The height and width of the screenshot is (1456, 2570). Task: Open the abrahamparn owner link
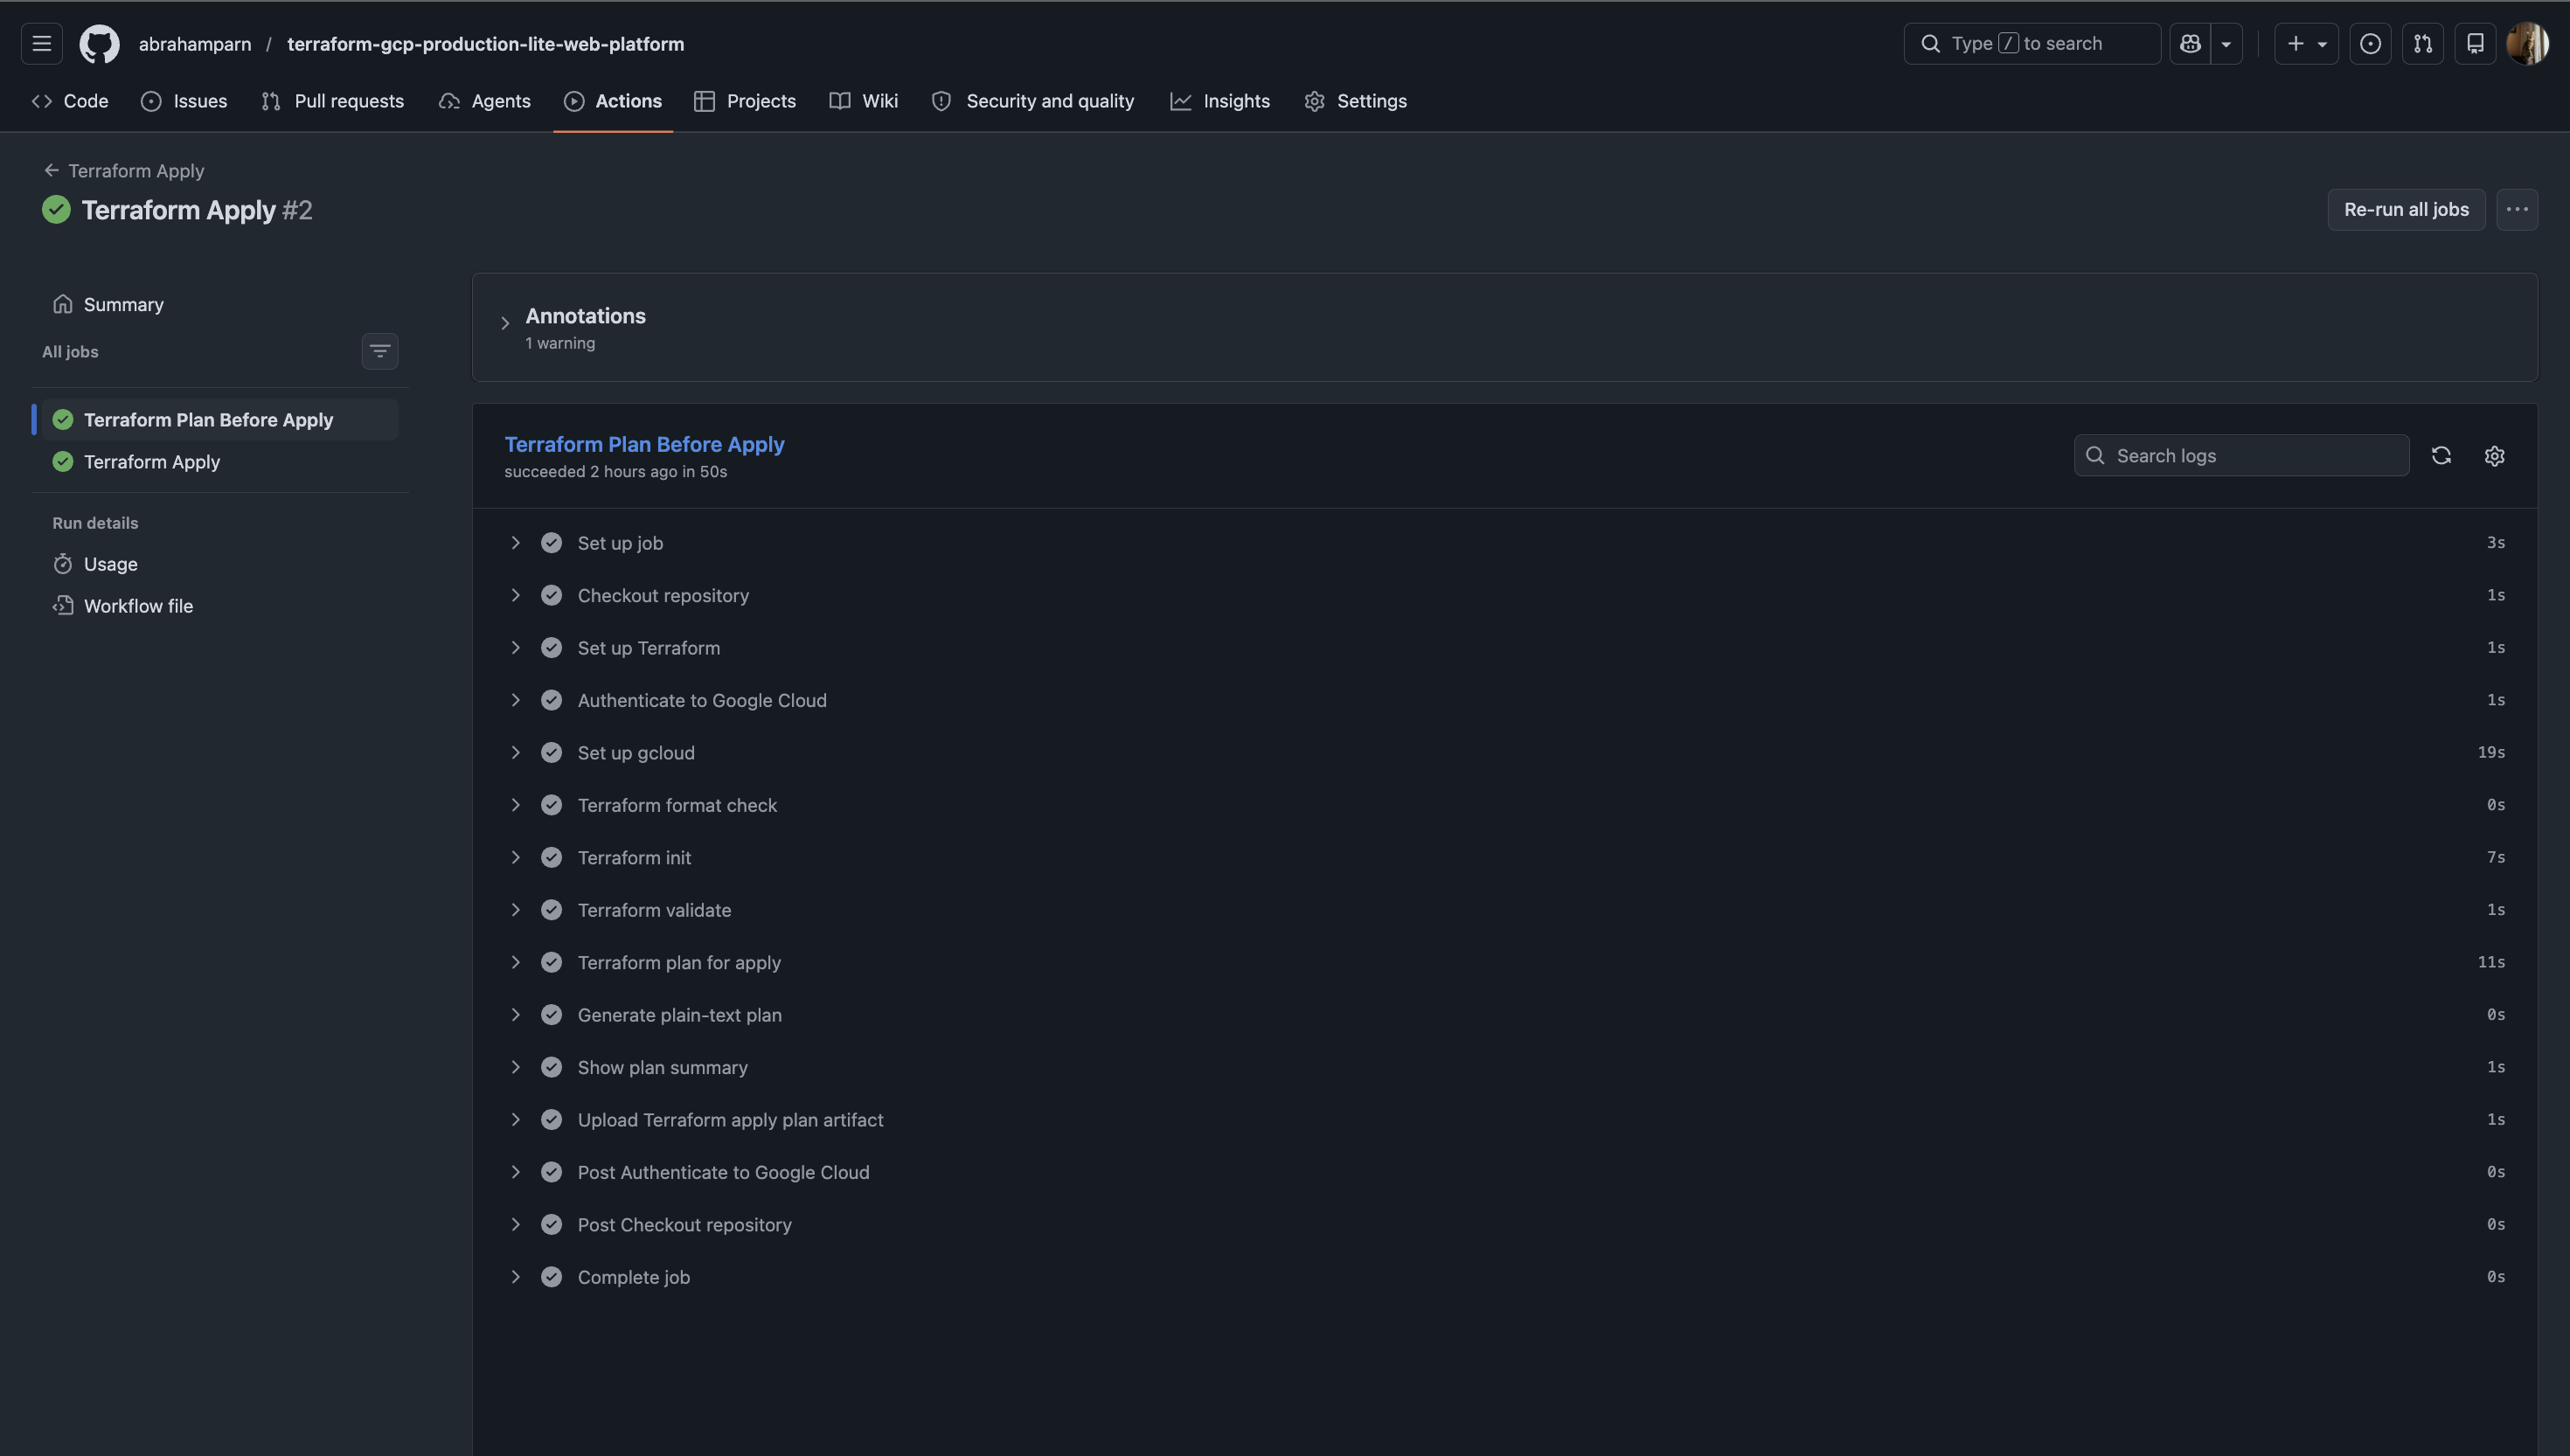195,44
